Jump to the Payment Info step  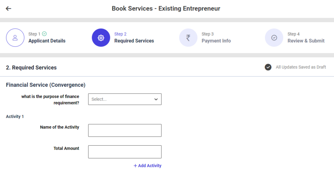(216, 41)
